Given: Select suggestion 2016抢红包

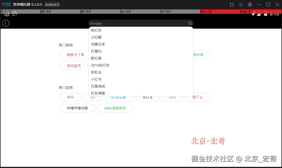Looking at the screenshot, I should pyautogui.click(x=141, y=65).
